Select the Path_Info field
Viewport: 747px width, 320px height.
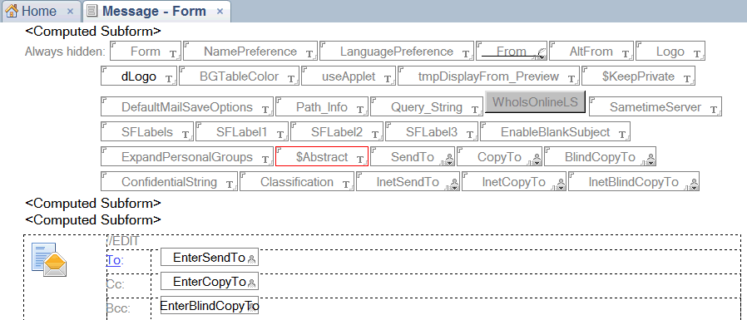(322, 106)
